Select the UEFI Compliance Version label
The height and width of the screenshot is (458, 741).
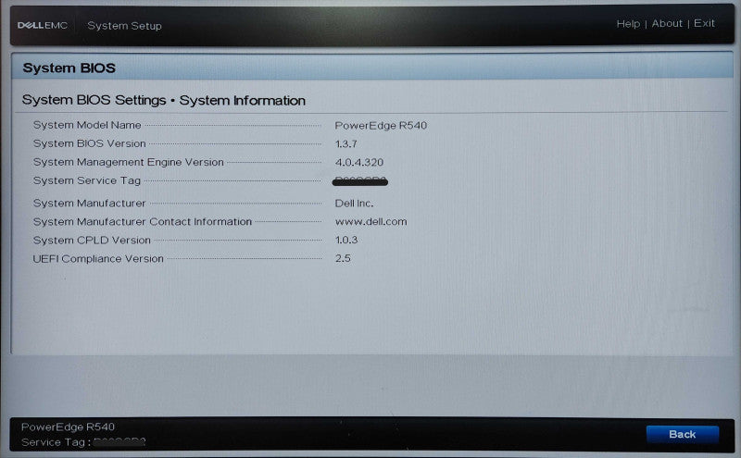pos(98,259)
